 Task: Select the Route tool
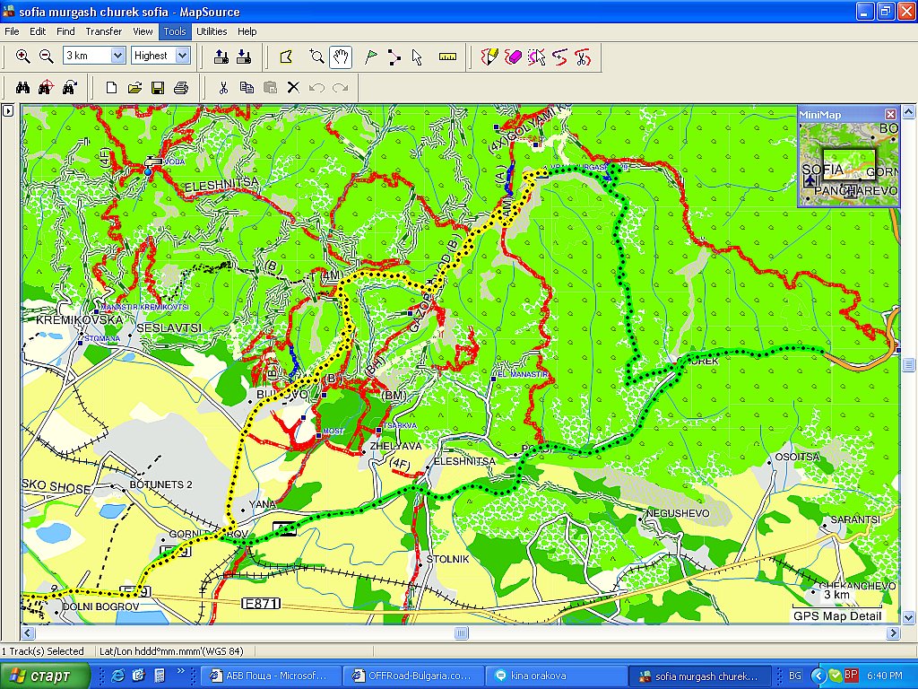coord(394,57)
